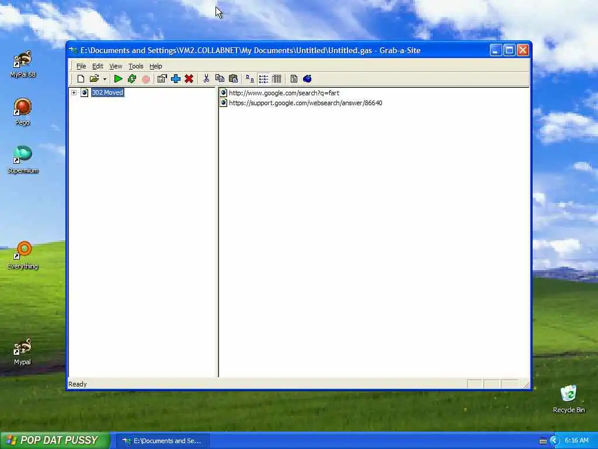The image size is (598, 449).
Task: Open the Help menu
Action: [155, 66]
